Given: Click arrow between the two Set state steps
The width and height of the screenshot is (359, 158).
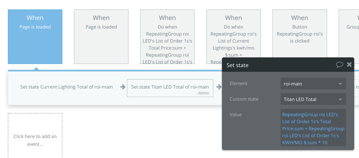Looking at the screenshot, I should 123,87.
